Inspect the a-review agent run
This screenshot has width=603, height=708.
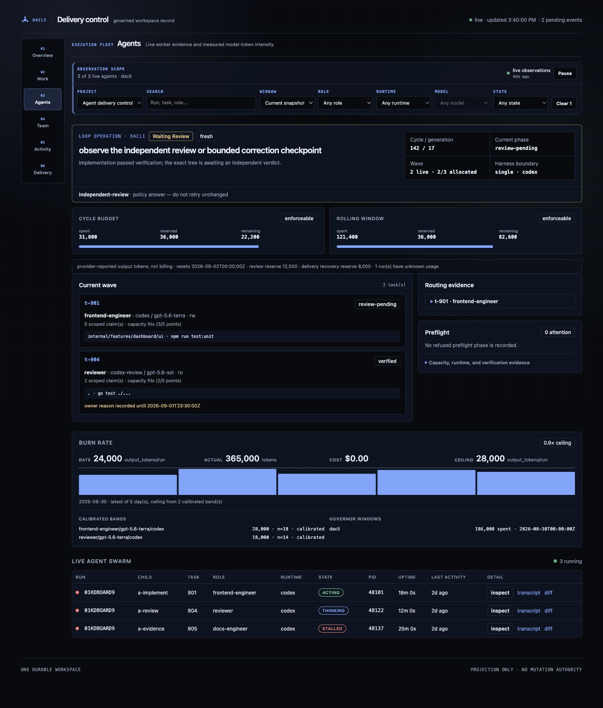[500, 611]
